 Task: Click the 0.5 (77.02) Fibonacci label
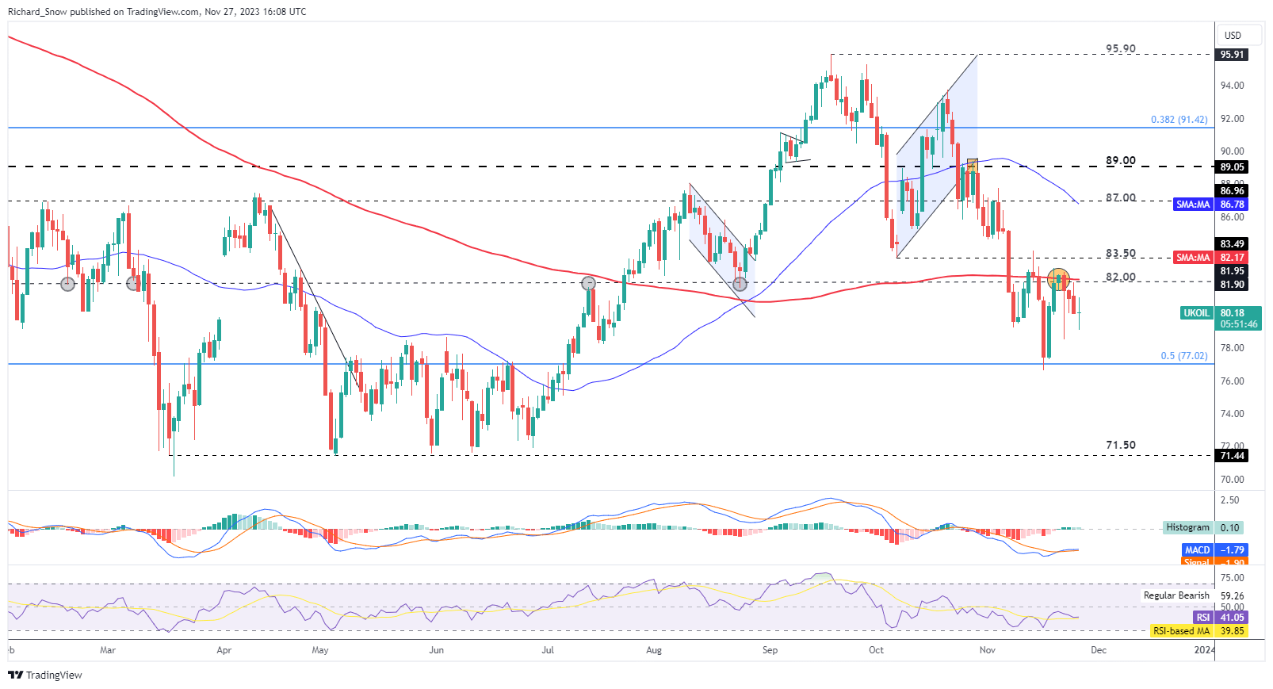(1184, 356)
